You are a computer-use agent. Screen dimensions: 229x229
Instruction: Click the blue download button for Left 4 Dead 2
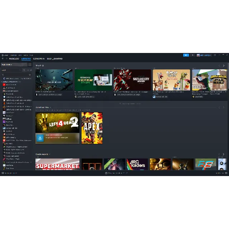pyautogui.click(x=40, y=138)
